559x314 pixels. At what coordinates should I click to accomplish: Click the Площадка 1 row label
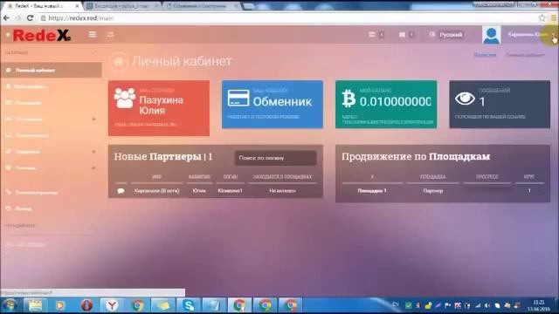(x=372, y=191)
